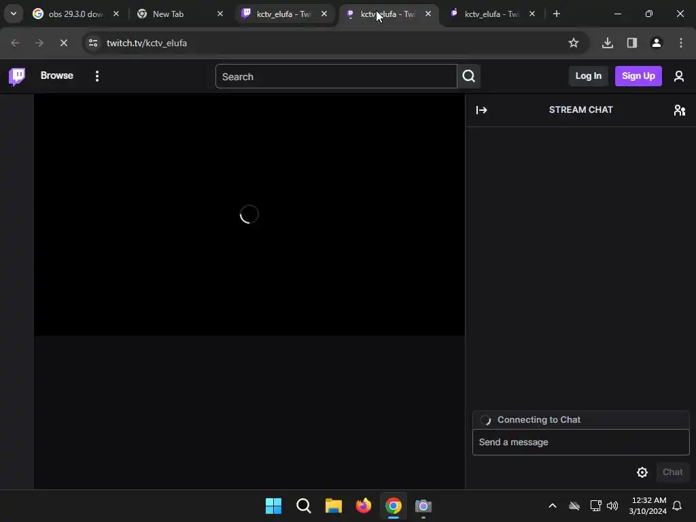Screen dimensions: 696x522
Task: Click the Chrome taskbar icon
Action: tap(394, 506)
